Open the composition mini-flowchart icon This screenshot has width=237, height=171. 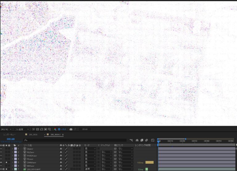[131, 140]
